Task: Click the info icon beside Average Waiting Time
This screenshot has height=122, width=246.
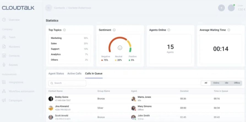Action: click(229, 30)
